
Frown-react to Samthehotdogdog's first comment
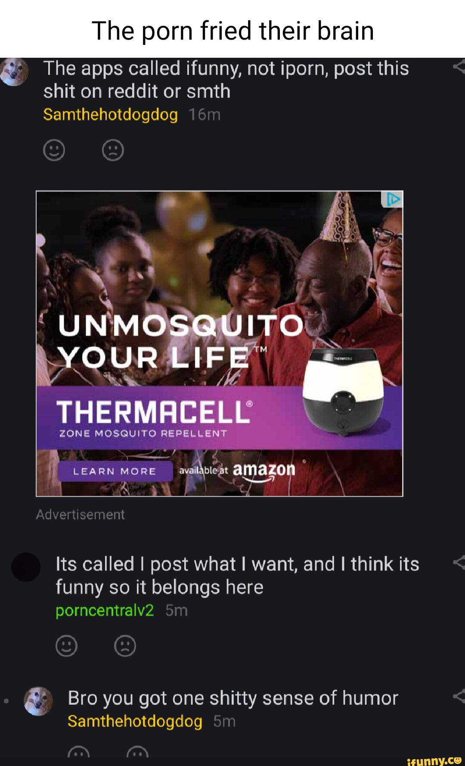(x=113, y=150)
